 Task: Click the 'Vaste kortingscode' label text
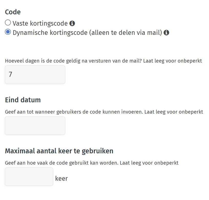[40, 24]
